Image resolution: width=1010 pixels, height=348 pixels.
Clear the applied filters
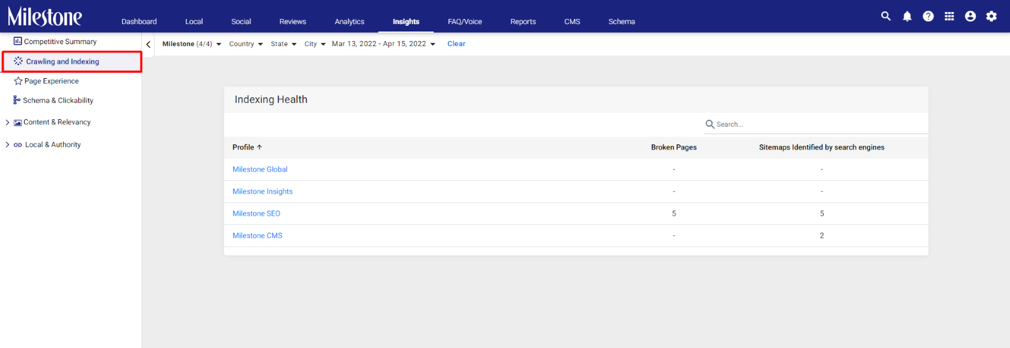[x=456, y=44]
